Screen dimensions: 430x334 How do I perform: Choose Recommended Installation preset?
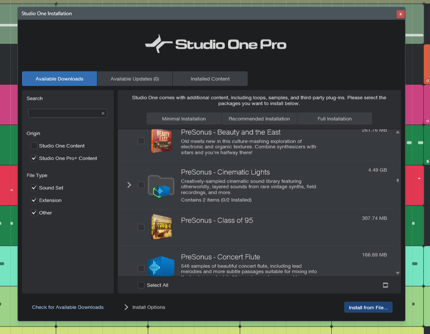click(259, 119)
